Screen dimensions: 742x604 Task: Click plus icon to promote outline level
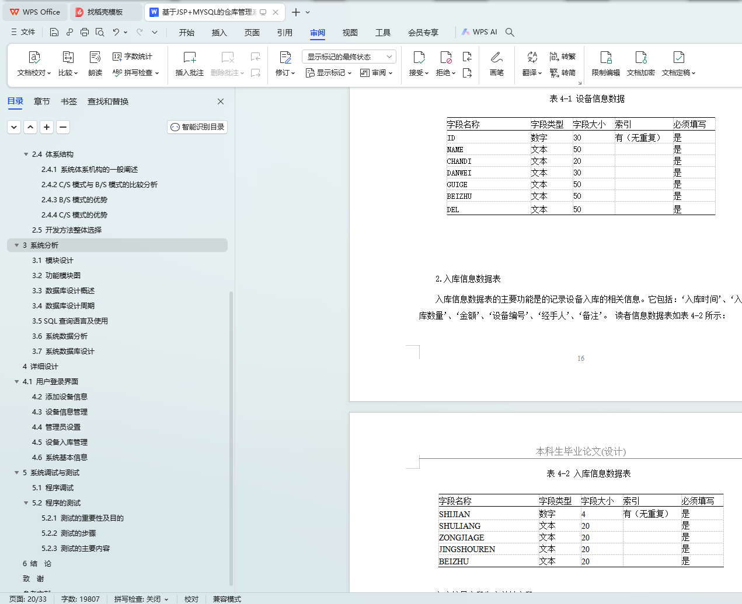tap(47, 127)
